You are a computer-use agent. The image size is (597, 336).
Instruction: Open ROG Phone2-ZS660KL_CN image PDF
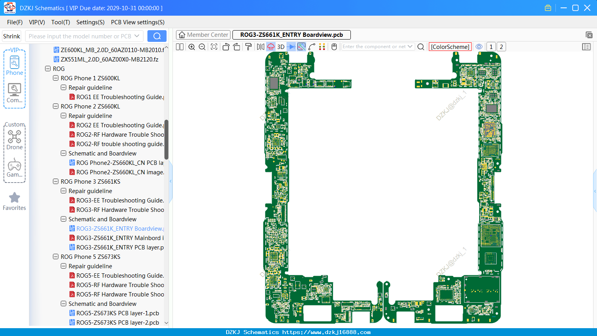click(x=116, y=172)
